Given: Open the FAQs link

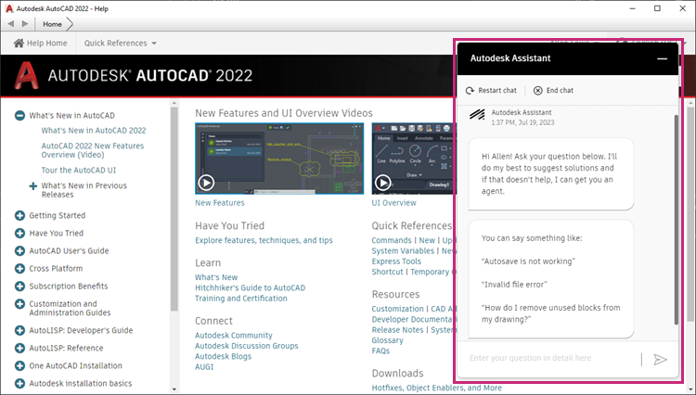Looking at the screenshot, I should point(380,351).
